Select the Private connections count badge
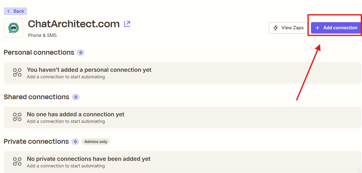Image resolution: width=362 pixels, height=173 pixels. coord(75,142)
